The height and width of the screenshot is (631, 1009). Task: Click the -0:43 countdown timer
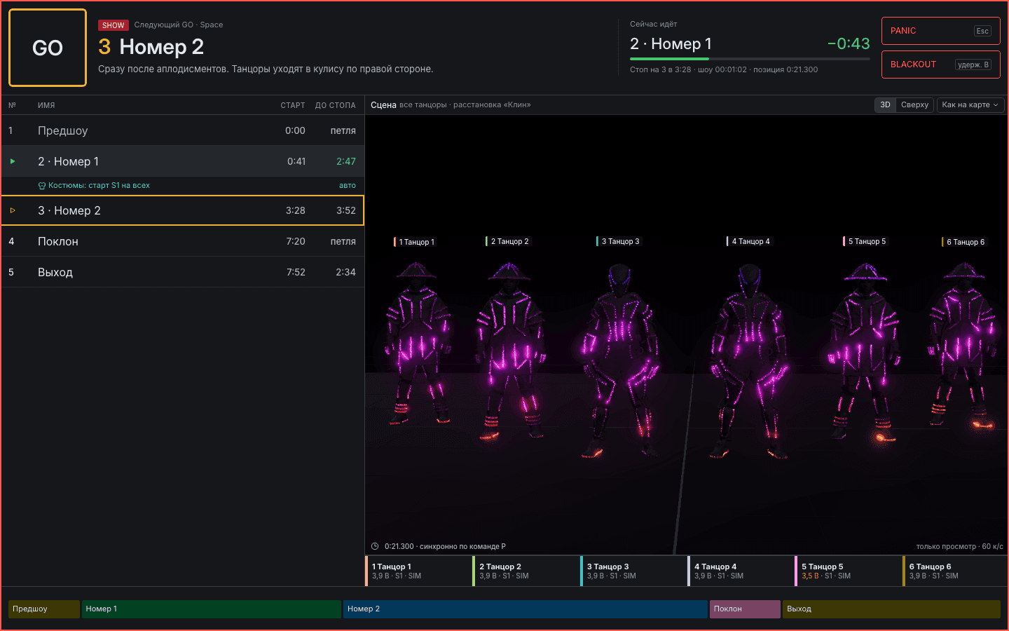(849, 43)
